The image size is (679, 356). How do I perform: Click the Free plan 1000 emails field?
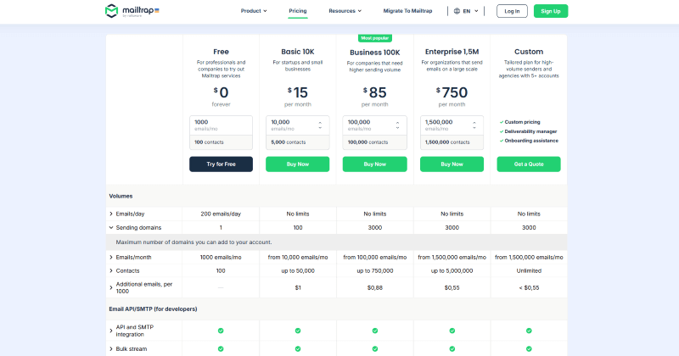tap(221, 125)
